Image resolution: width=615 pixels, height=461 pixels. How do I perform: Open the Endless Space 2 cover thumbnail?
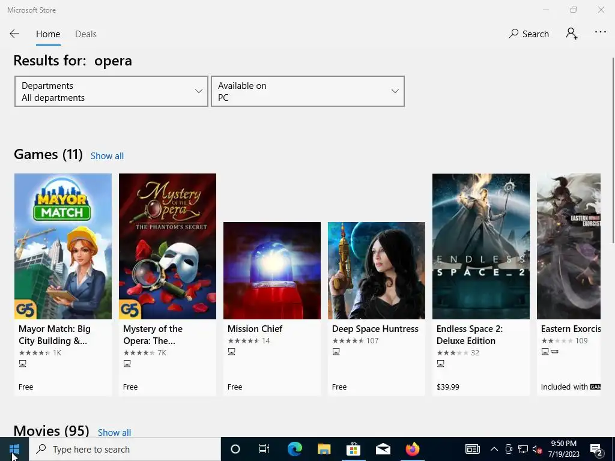tap(481, 246)
